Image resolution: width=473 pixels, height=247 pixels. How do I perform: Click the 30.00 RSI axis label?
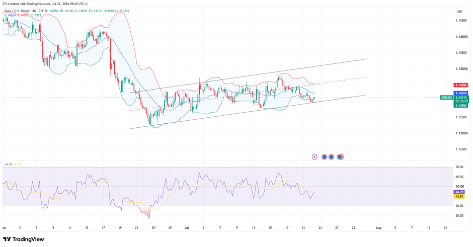[x=459, y=206]
